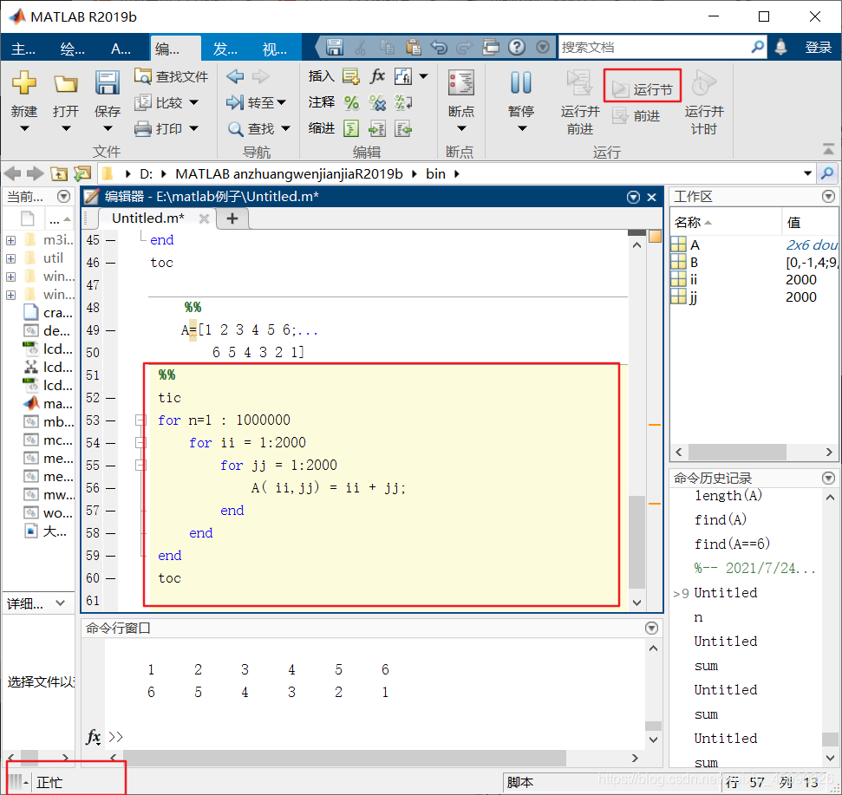Click the quick access save icon
842x795 pixels.
click(x=335, y=47)
